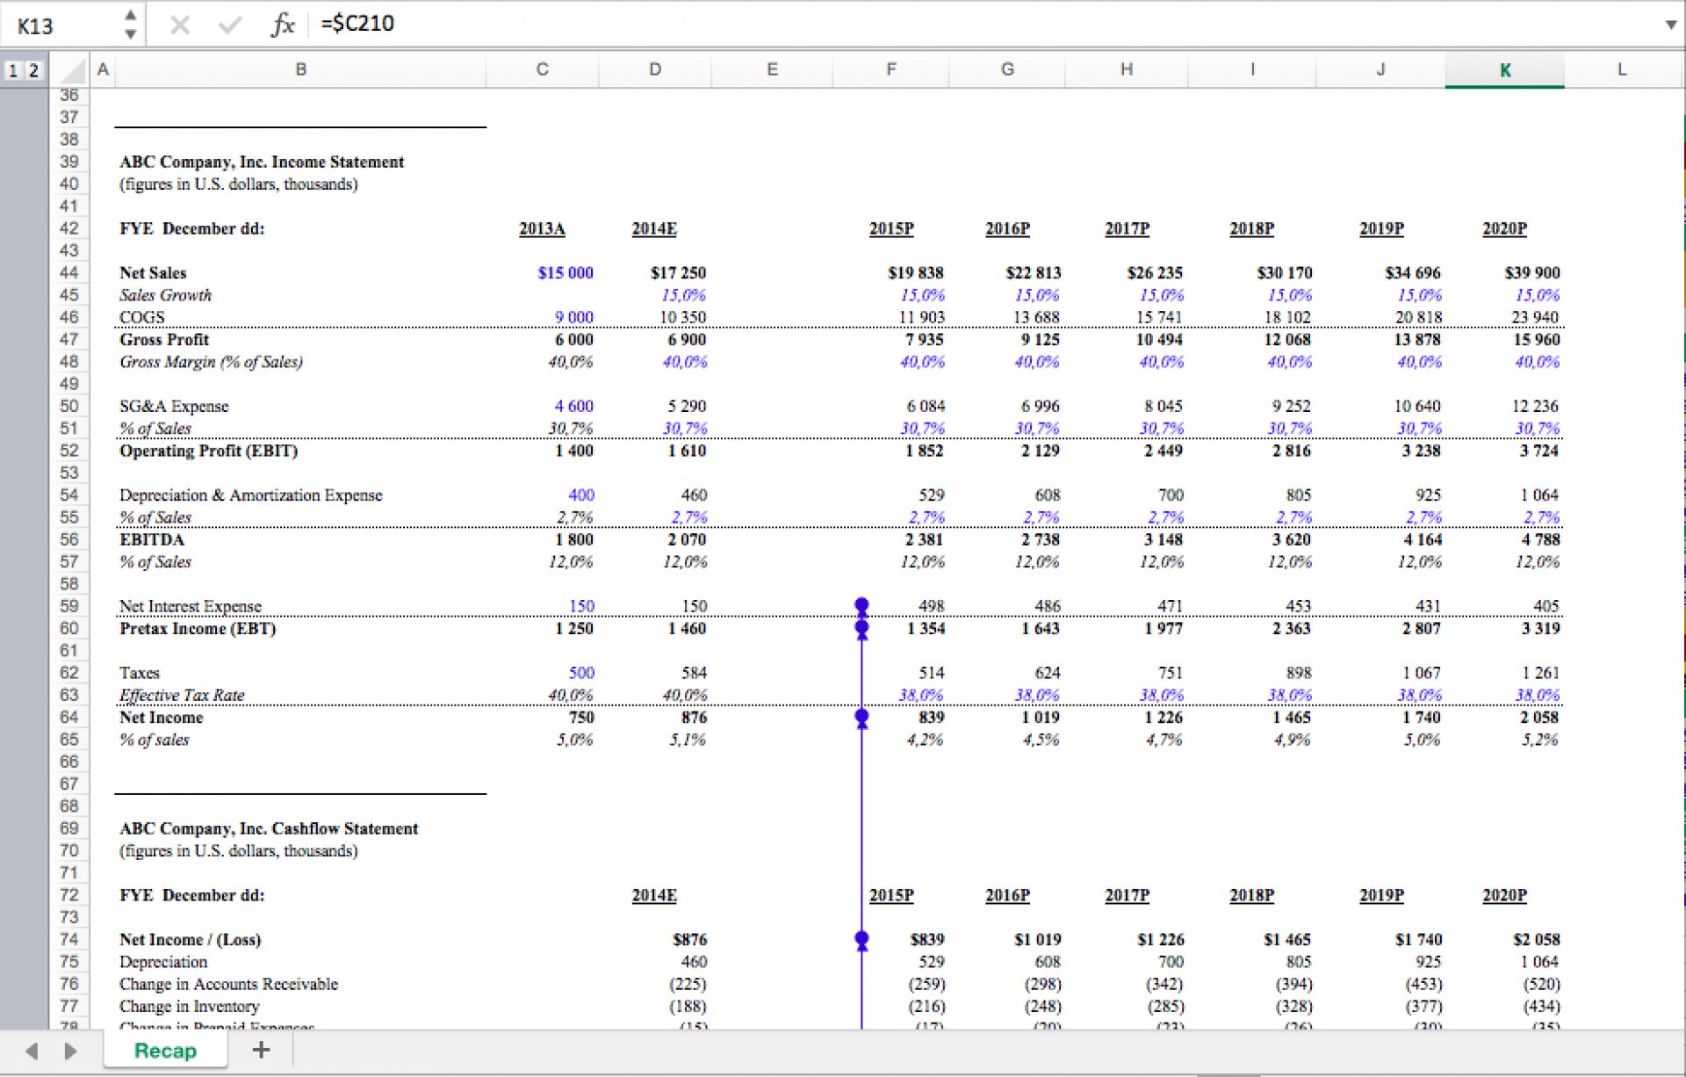
Task: Click the cashflow 2020P year header
Action: click(1504, 895)
